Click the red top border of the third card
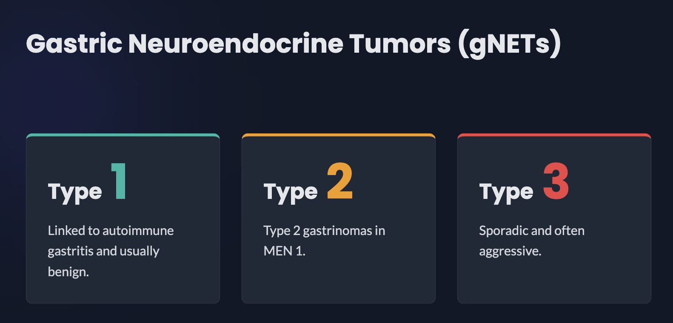 click(x=554, y=135)
